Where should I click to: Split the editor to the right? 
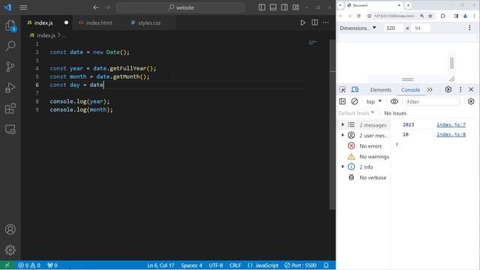tap(315, 22)
